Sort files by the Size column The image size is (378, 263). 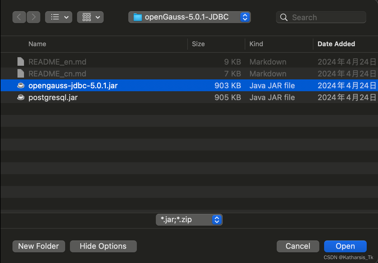(198, 44)
